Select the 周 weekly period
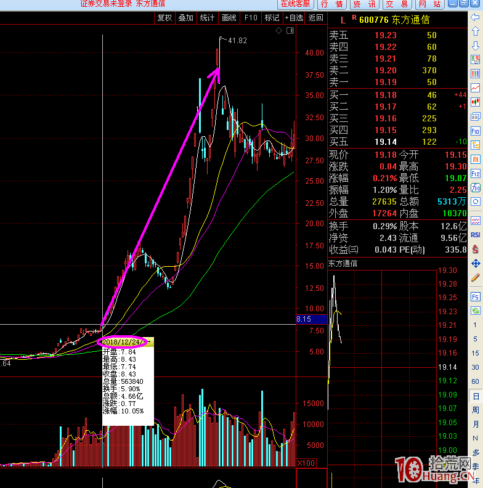Viewport: 483px width, 488px height. 476,410
